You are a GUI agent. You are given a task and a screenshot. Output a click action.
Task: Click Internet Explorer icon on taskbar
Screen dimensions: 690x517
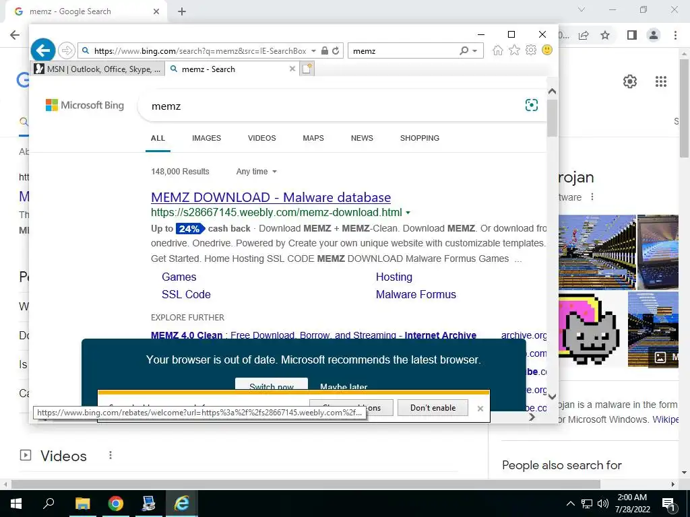click(x=181, y=504)
